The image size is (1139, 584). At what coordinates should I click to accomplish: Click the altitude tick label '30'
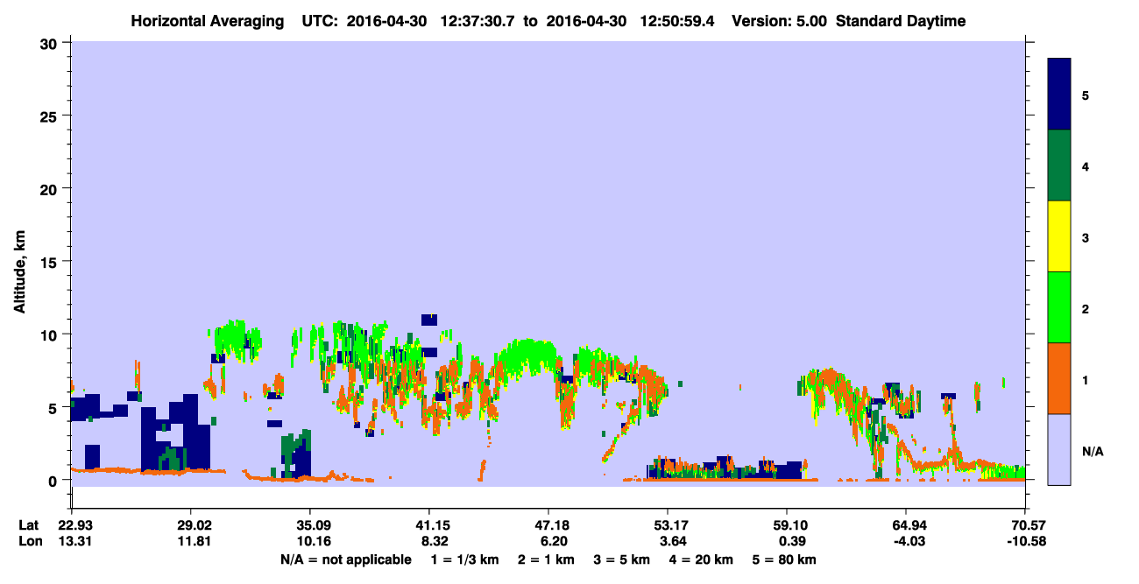tap(51, 43)
